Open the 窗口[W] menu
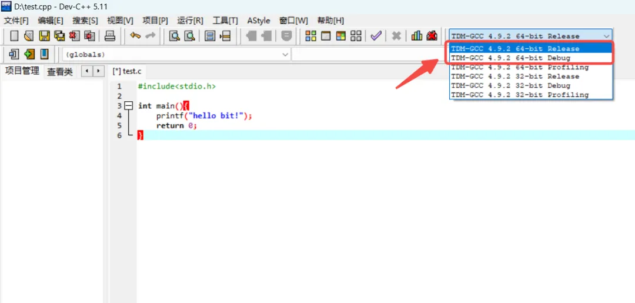Image resolution: width=635 pixels, height=303 pixels. [x=293, y=21]
